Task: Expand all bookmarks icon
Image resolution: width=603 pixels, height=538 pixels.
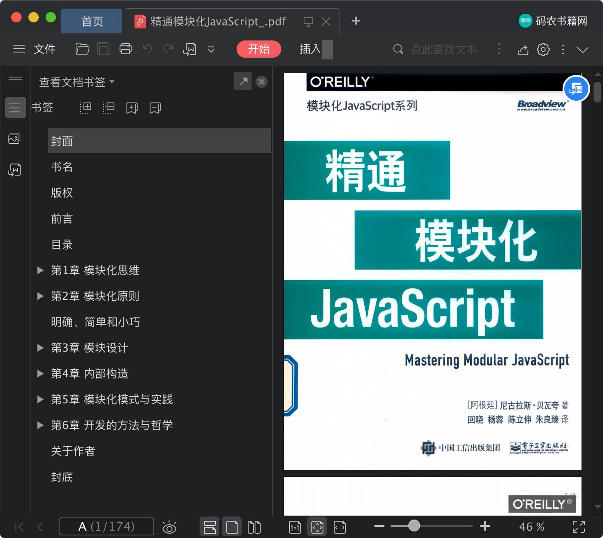Action: pyautogui.click(x=86, y=108)
